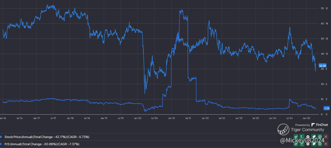Toggle axis option for the P/S series

tap(302, 144)
